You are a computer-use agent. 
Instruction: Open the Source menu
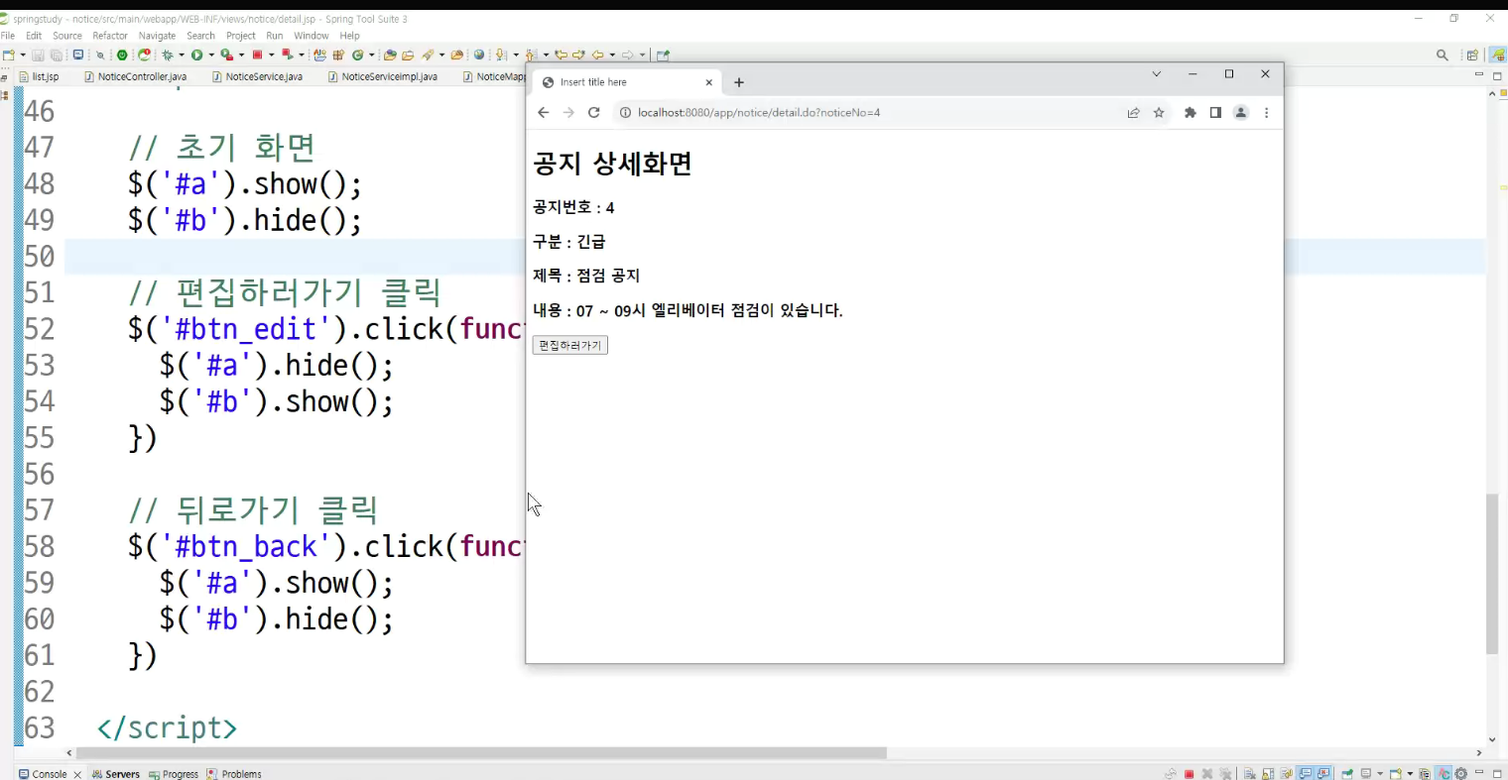click(67, 36)
